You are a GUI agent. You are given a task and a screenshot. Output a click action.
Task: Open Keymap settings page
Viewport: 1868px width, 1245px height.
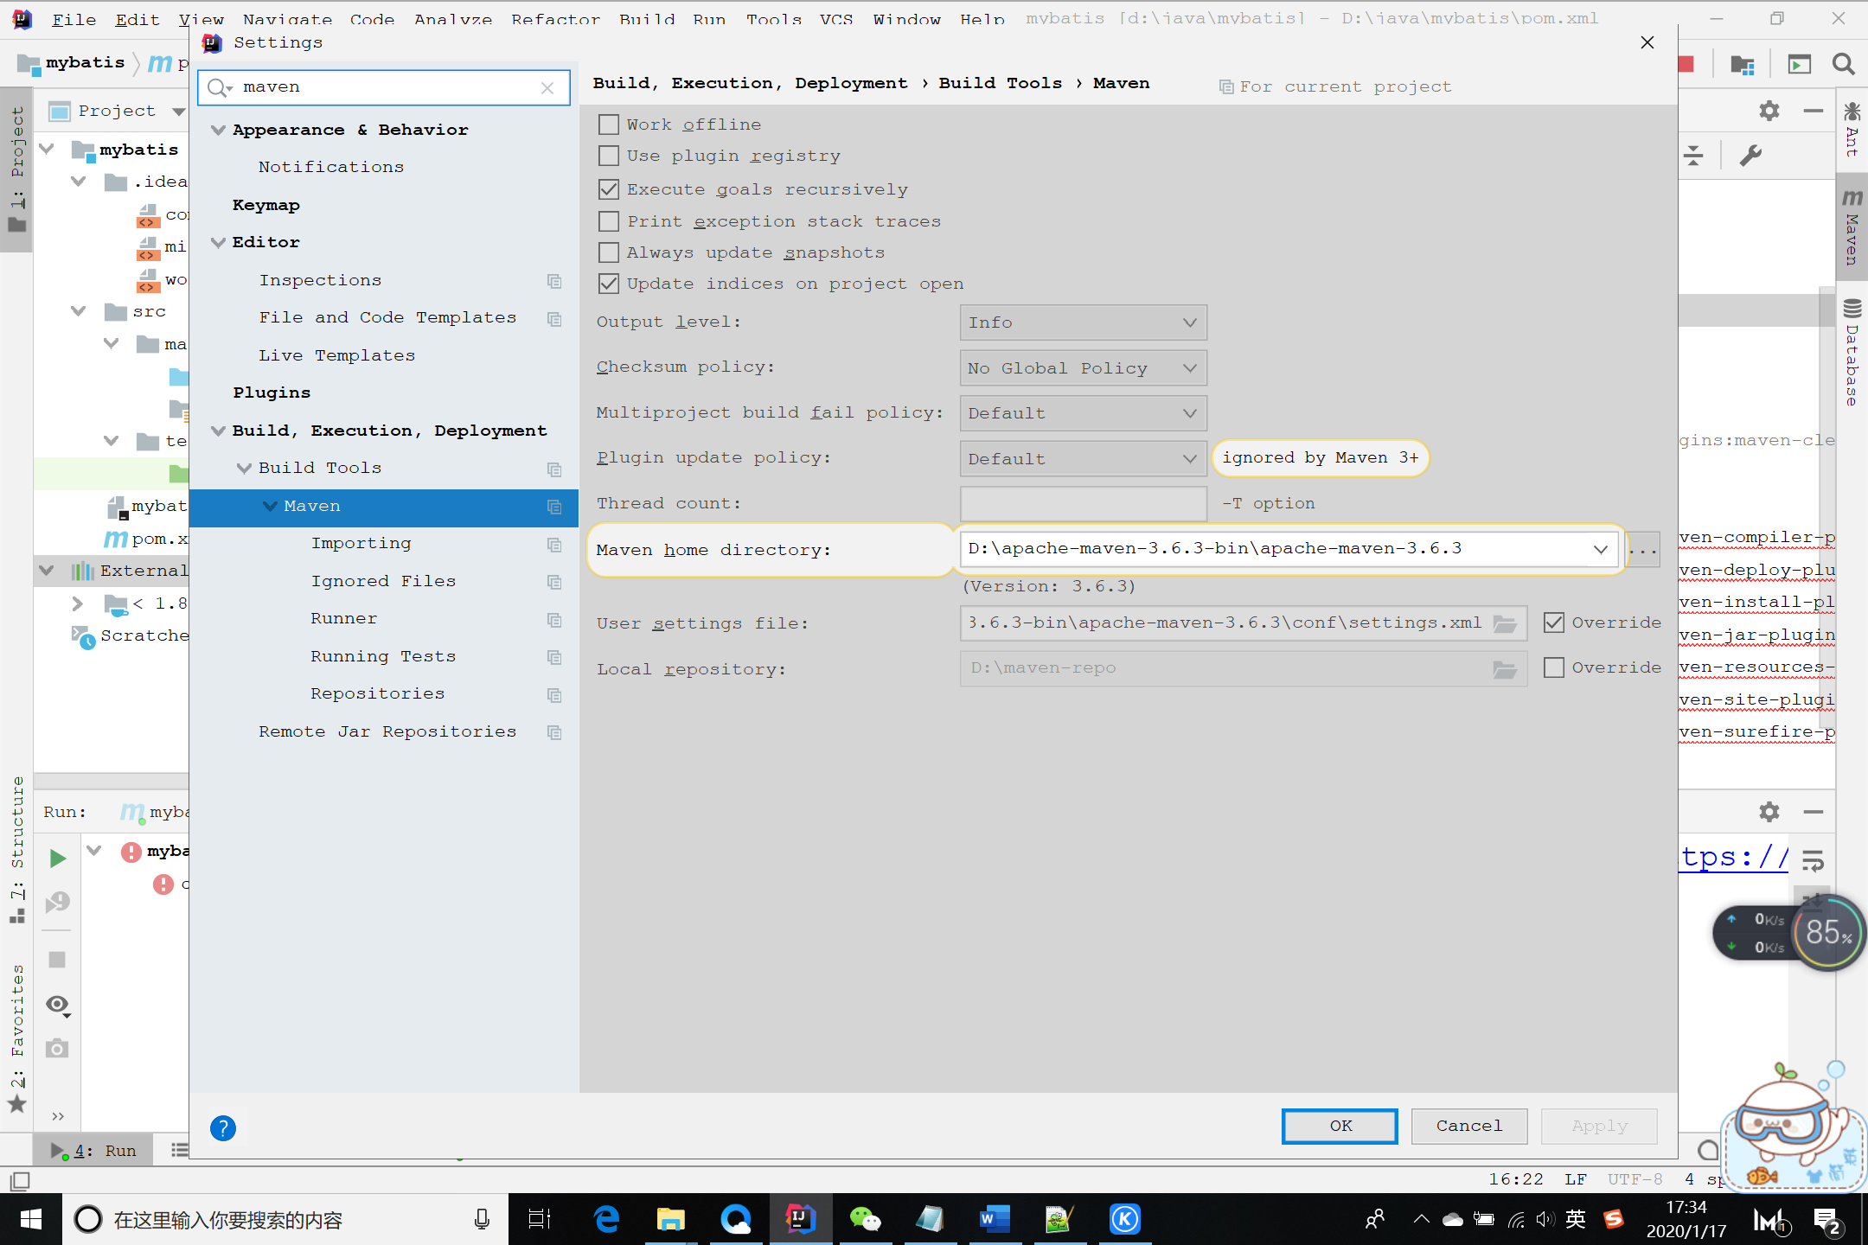pos(266,205)
